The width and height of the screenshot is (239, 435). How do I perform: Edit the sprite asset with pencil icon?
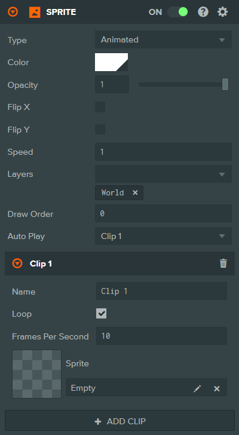197,388
